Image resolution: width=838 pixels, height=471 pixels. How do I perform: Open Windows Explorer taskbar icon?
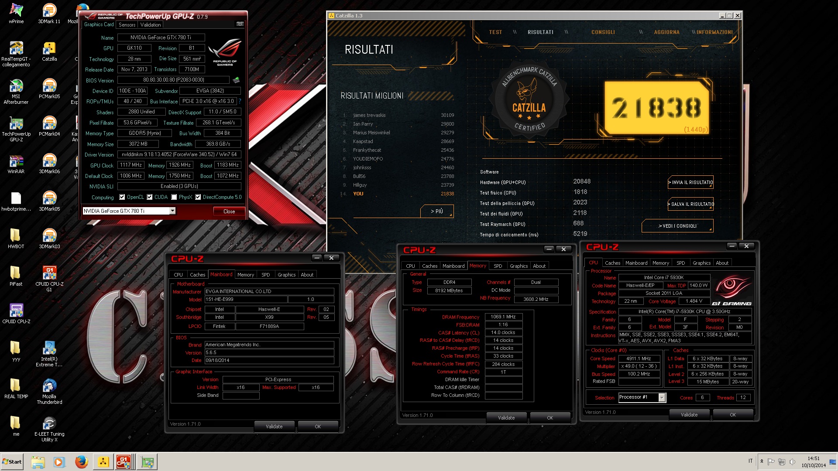click(x=38, y=461)
